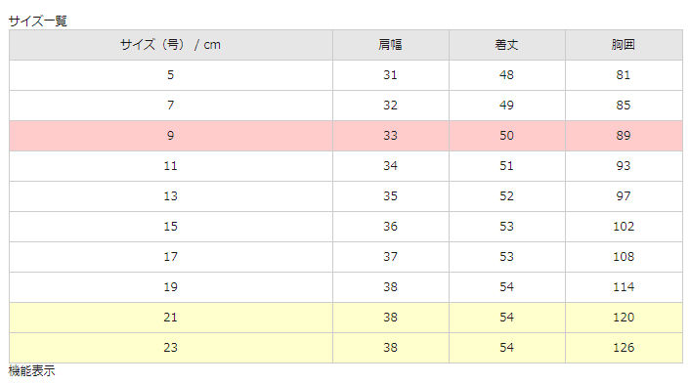The width and height of the screenshot is (690, 384).
Task: Click chest value 120 for size 21
Action: (624, 318)
